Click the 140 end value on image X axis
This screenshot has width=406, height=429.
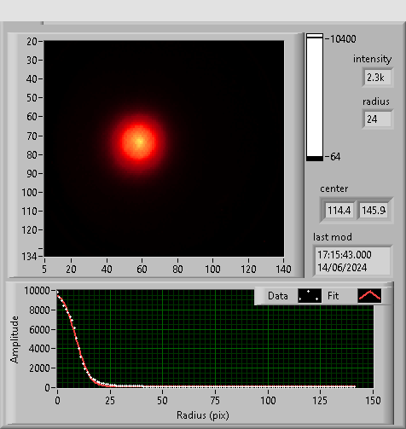point(283,269)
